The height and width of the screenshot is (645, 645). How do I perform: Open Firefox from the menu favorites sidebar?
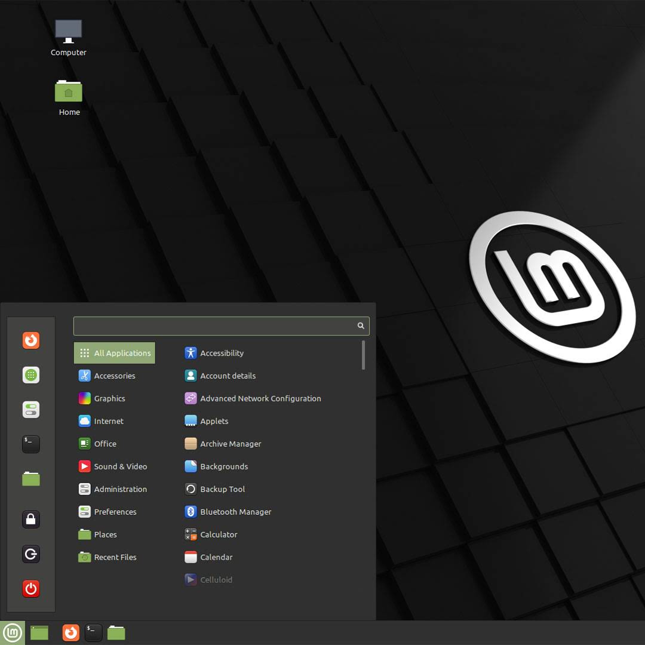(31, 340)
